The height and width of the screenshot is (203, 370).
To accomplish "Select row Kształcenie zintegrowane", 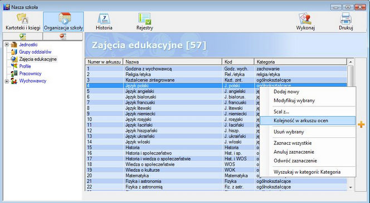I will tap(216, 80).
